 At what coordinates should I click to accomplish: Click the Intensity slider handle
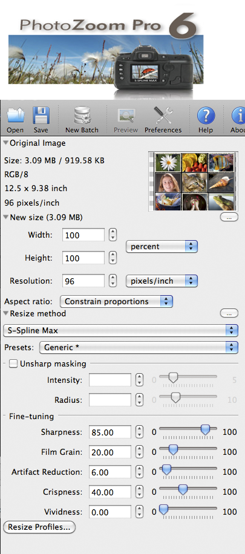pyautogui.click(x=173, y=377)
